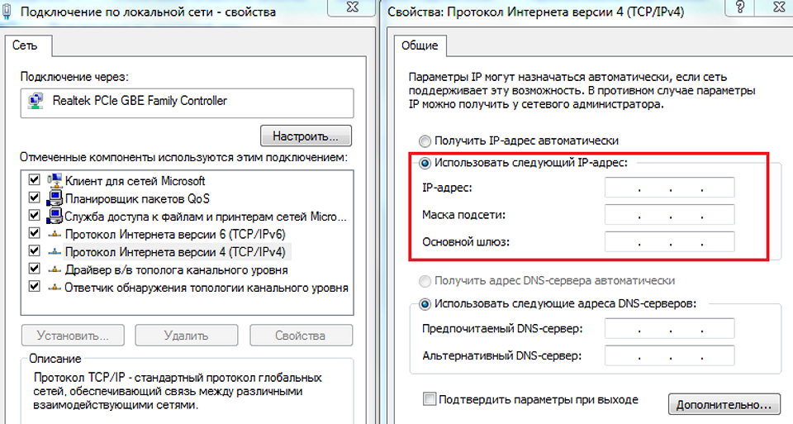Click the Свойства button

(x=301, y=336)
